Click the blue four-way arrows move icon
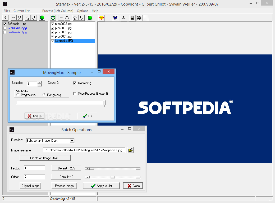Viewport: 275px width, 203px height. tap(146, 18)
